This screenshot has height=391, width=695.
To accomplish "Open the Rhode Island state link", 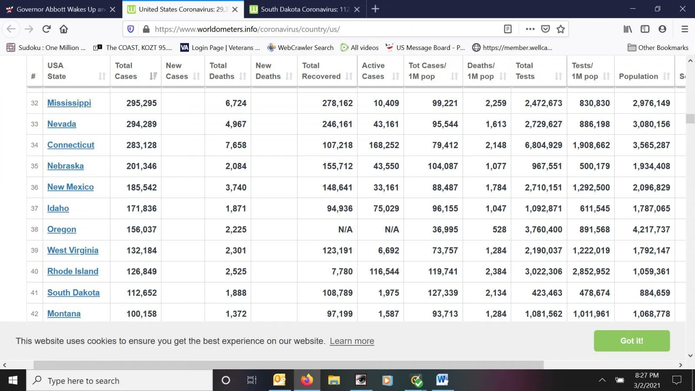I will (x=73, y=272).
